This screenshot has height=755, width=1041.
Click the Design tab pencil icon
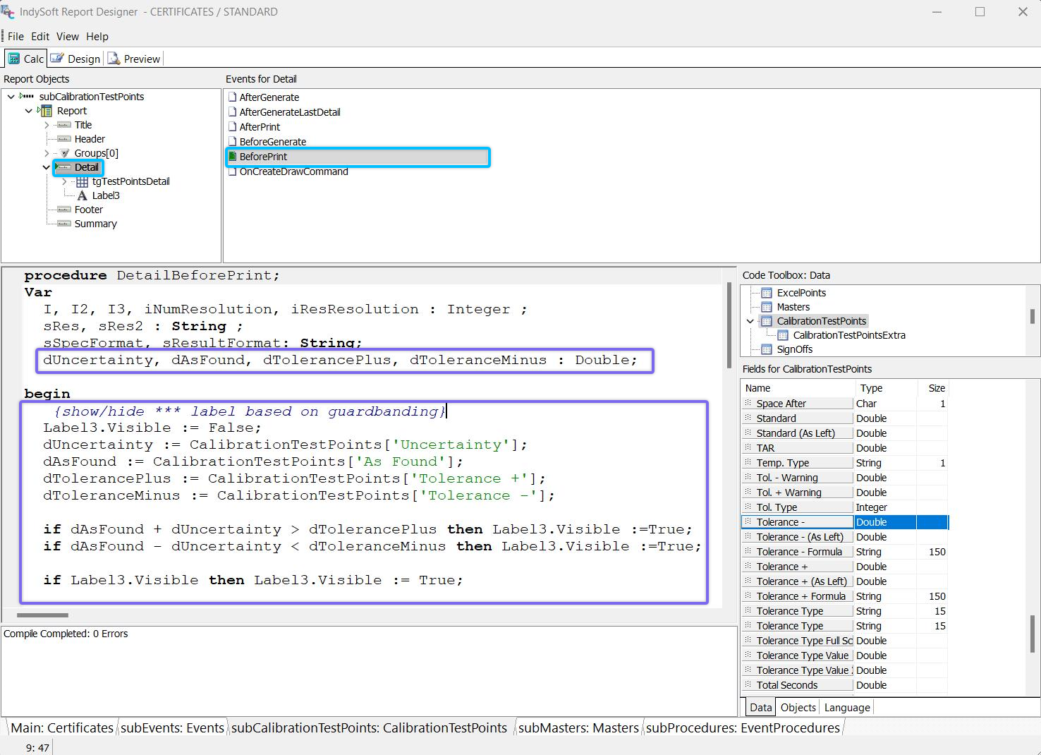click(57, 59)
